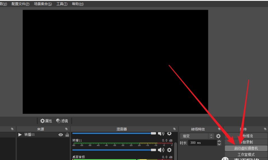Viewport: 268px width, 160px height.
Task: Open 属性 (Properties) with the gear icon
Action: click(x=46, y=121)
